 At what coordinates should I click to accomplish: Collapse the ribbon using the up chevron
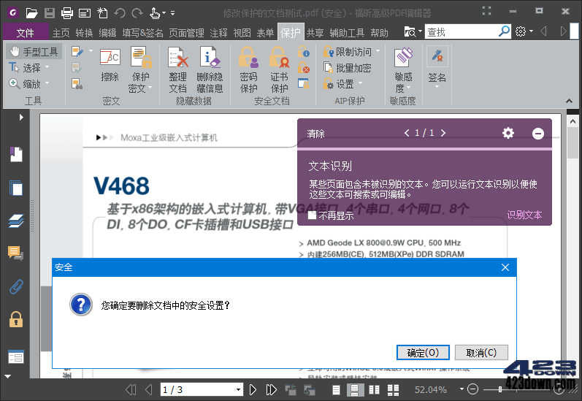[x=569, y=101]
